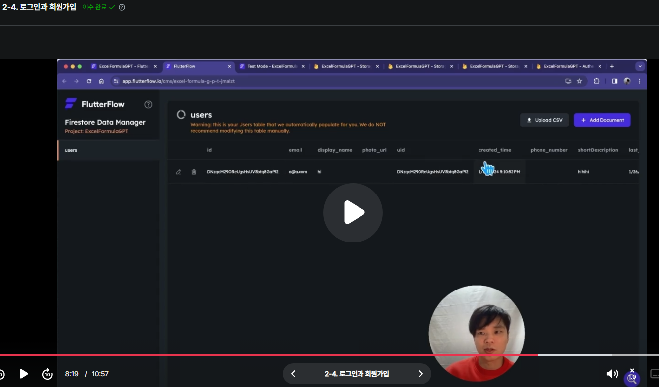The width and height of the screenshot is (659, 387).
Task: Click the 8:19 current time display
Action: click(72, 374)
